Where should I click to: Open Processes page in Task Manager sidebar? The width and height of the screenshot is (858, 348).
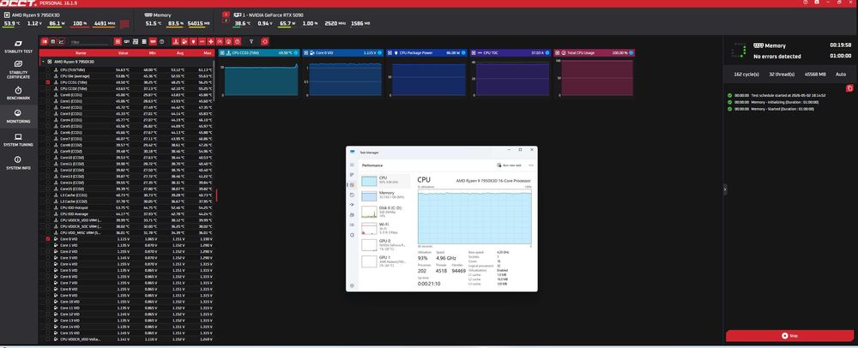[352, 175]
